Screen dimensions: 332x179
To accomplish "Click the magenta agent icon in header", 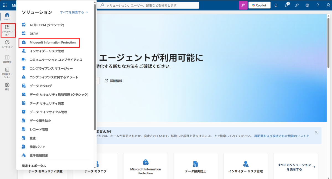I will coord(243,5).
